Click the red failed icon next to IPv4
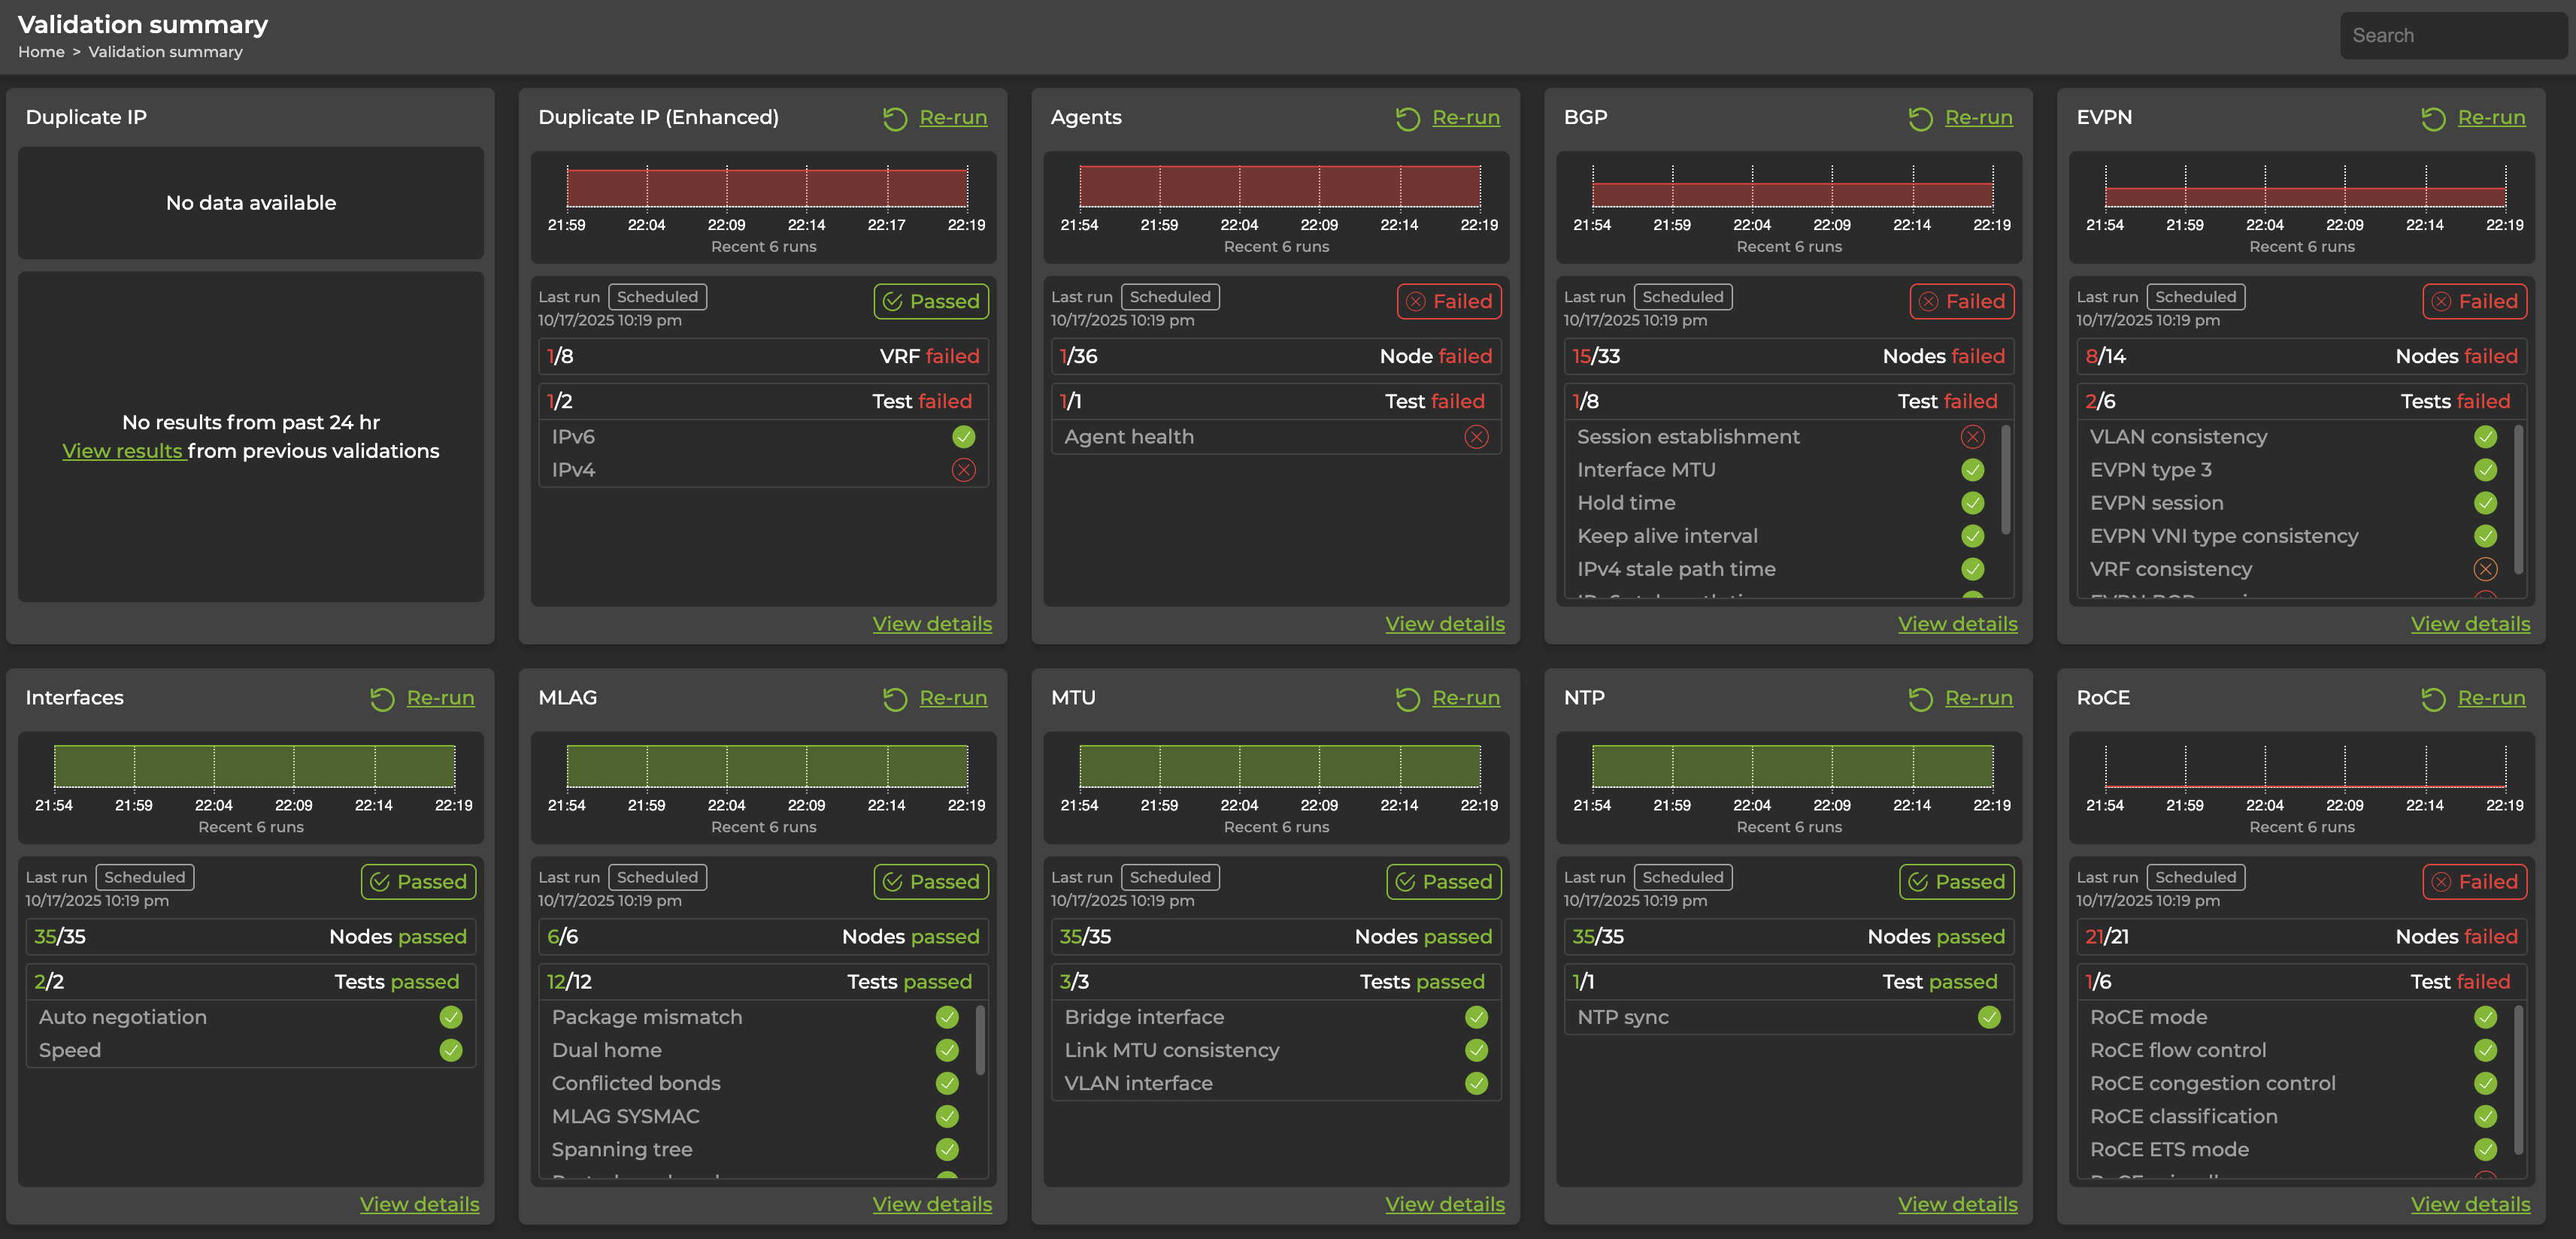Image resolution: width=2576 pixels, height=1239 pixels. pos(963,470)
